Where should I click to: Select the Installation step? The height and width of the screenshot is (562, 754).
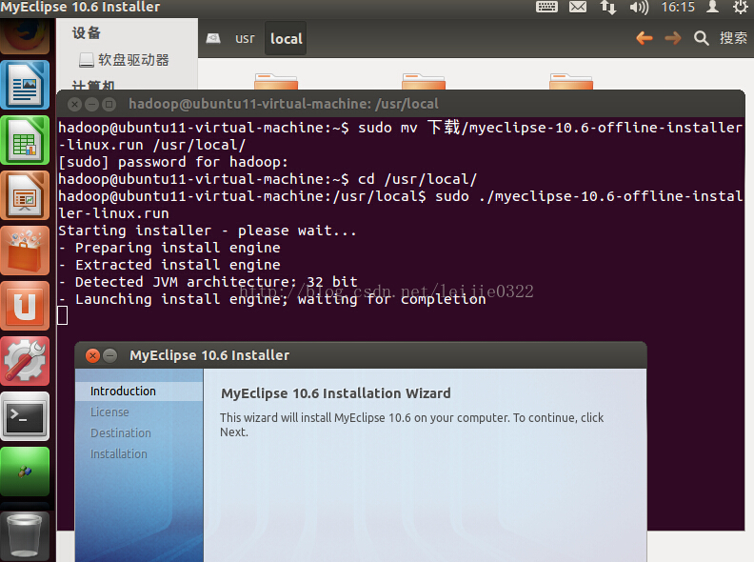coord(119,453)
